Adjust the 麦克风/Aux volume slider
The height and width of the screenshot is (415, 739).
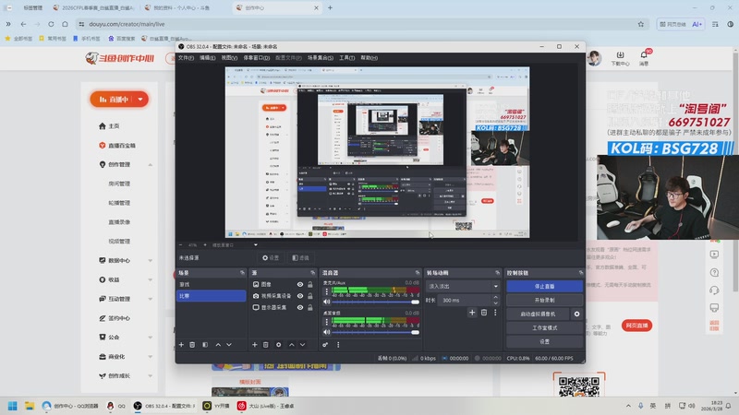pos(376,302)
